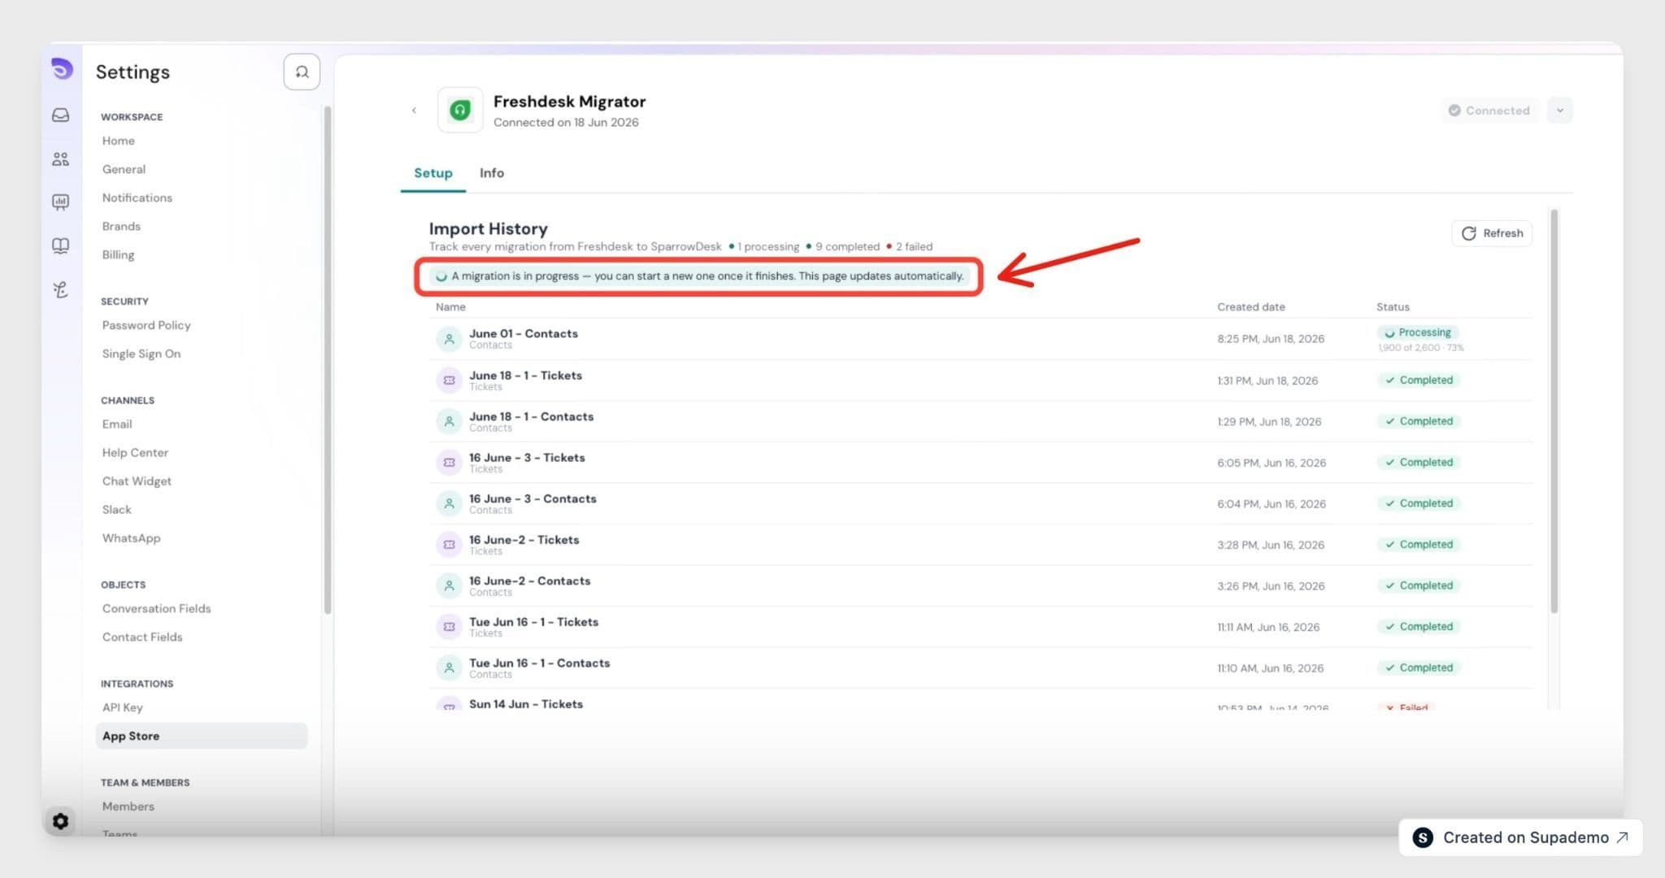1665x878 pixels.
Task: Open Billing settings
Action: (118, 254)
